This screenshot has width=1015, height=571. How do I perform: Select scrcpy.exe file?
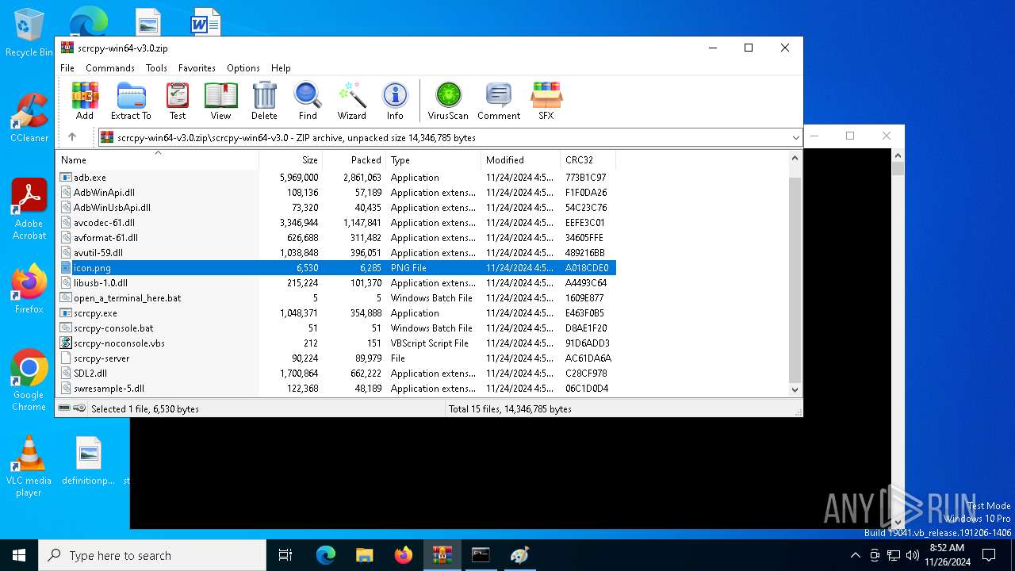point(337,313)
